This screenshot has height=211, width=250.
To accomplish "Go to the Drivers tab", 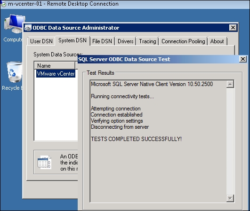I will point(126,41).
